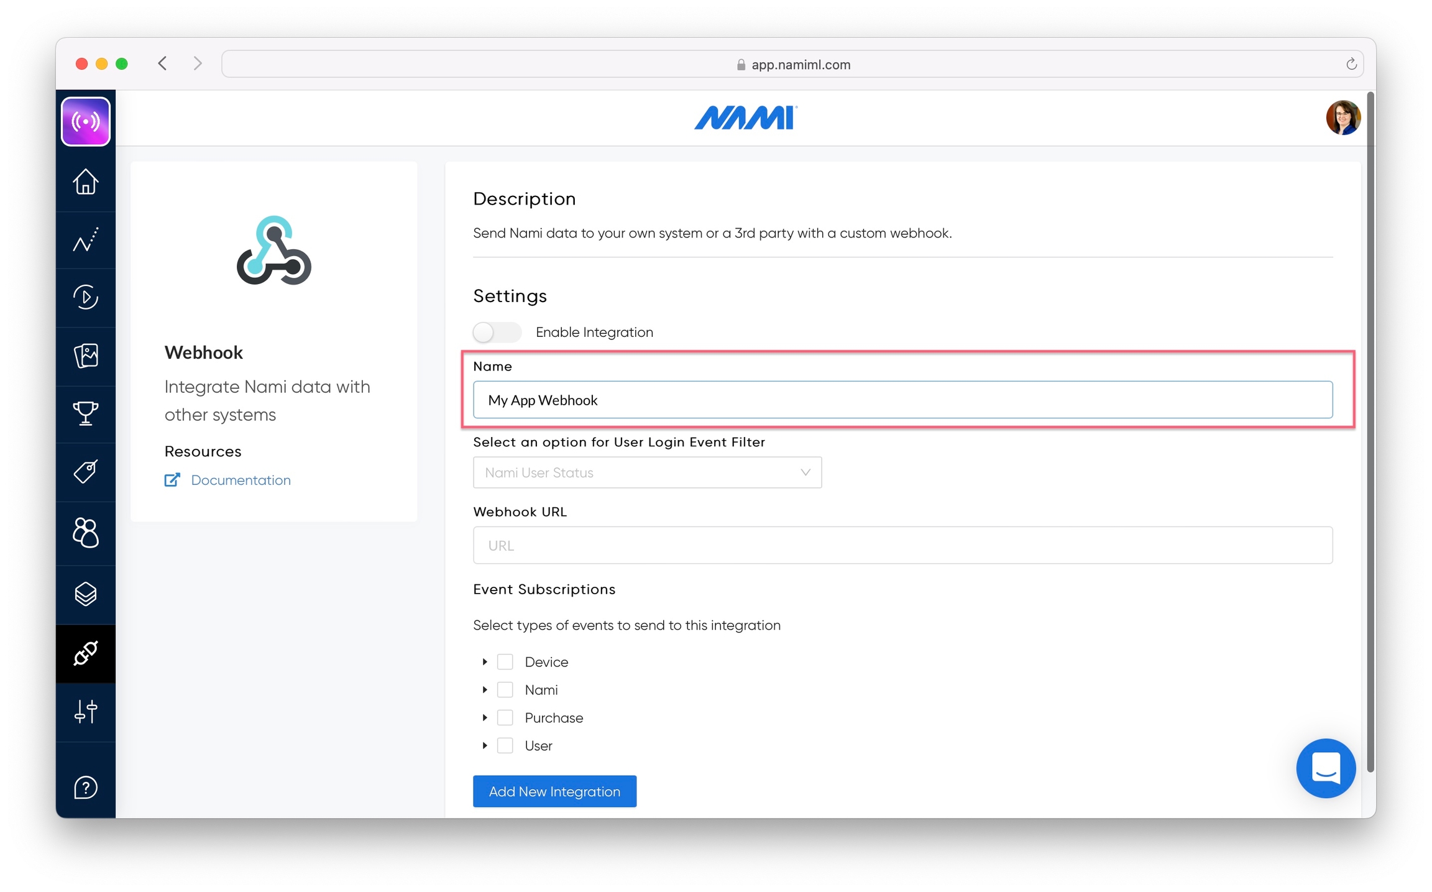Open the trophy icon in sidebar
1432x892 pixels.
point(86,413)
